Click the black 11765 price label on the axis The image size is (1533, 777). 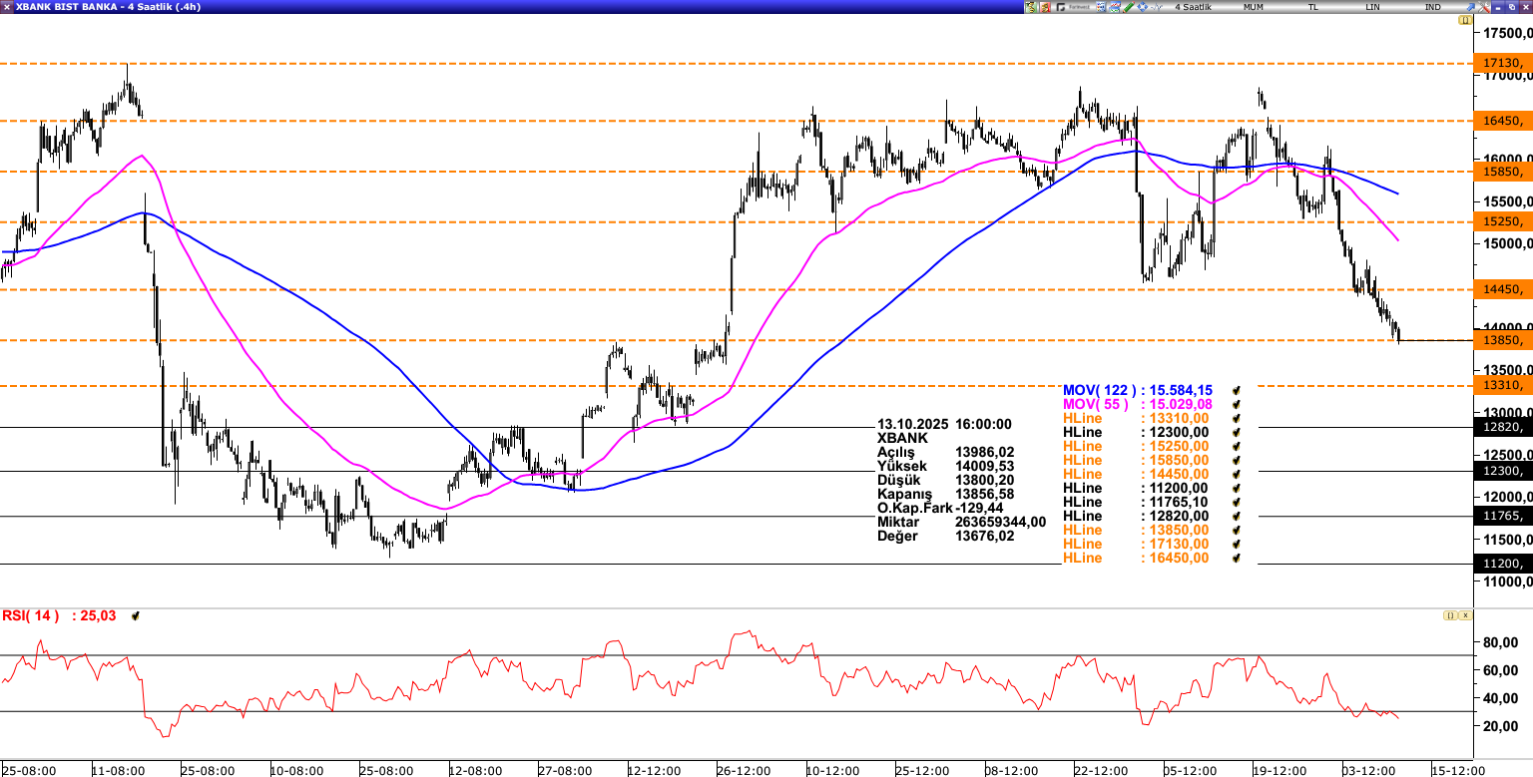coord(1502,516)
